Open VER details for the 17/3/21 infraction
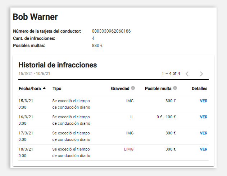This screenshot has height=176, width=227. tap(204, 133)
